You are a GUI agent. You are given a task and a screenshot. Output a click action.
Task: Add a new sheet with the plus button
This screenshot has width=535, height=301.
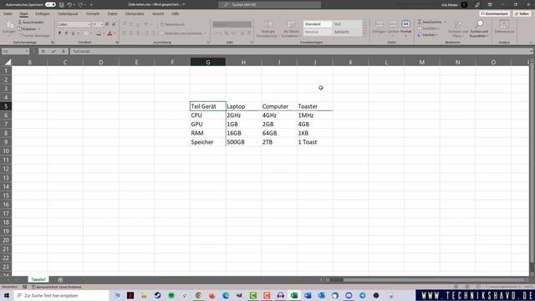point(60,279)
